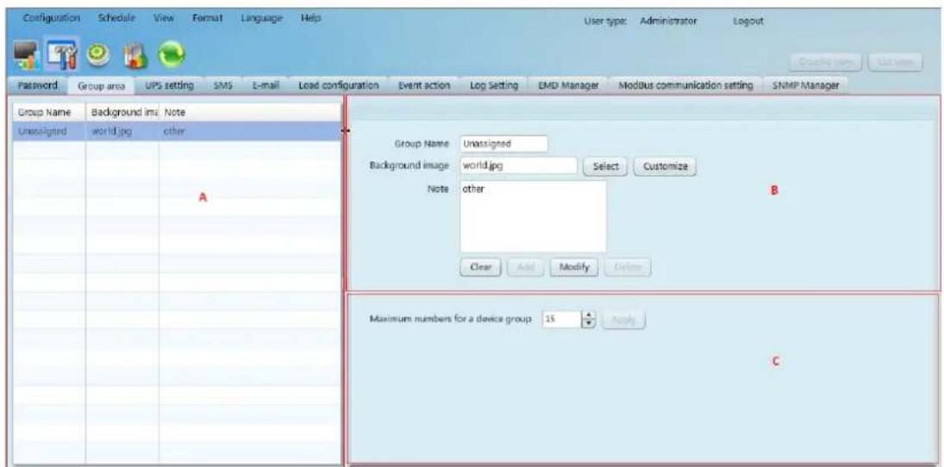Image resolution: width=944 pixels, height=467 pixels.
Task: Switch to the Password tab
Action: point(37,86)
